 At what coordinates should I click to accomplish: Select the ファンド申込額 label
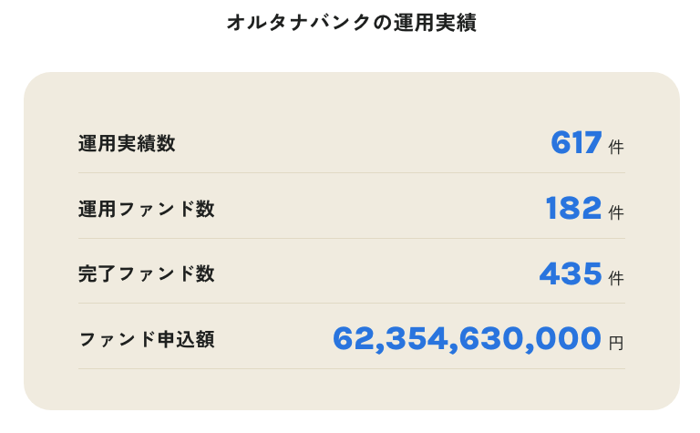point(146,339)
